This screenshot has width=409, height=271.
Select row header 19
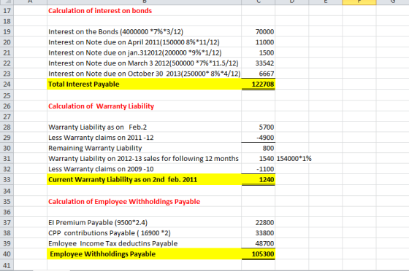[x=7, y=32]
